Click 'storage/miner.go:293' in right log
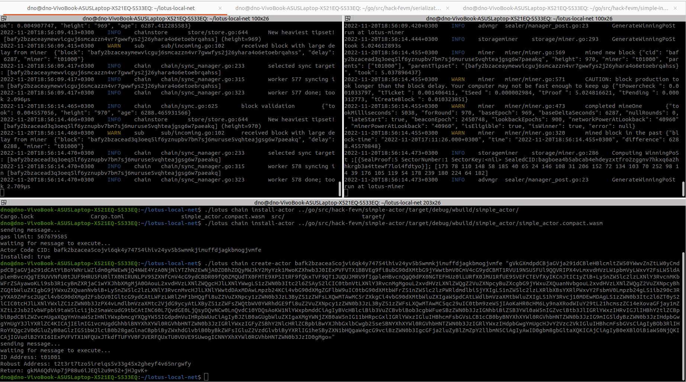686x382 pixels. pyautogui.click(x=565, y=39)
